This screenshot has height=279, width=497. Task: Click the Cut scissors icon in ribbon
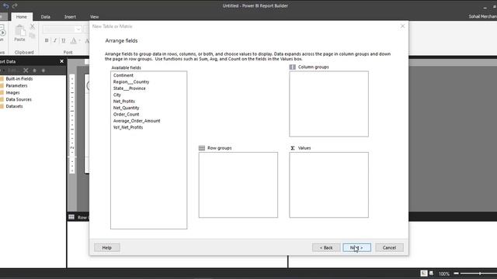point(33,27)
